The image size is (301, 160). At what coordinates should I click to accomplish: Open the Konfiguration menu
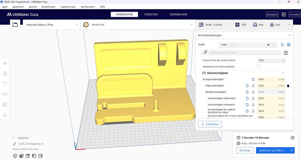88,7
